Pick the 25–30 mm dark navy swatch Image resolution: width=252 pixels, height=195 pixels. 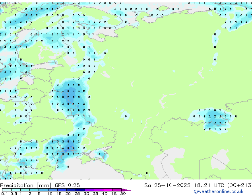(x=80, y=190)
